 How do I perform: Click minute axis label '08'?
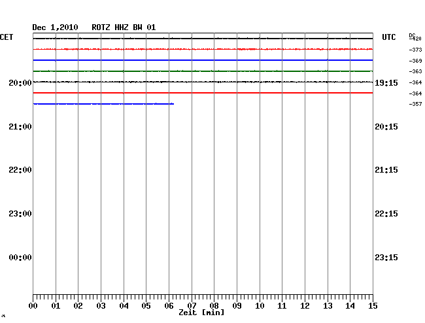click(214, 306)
